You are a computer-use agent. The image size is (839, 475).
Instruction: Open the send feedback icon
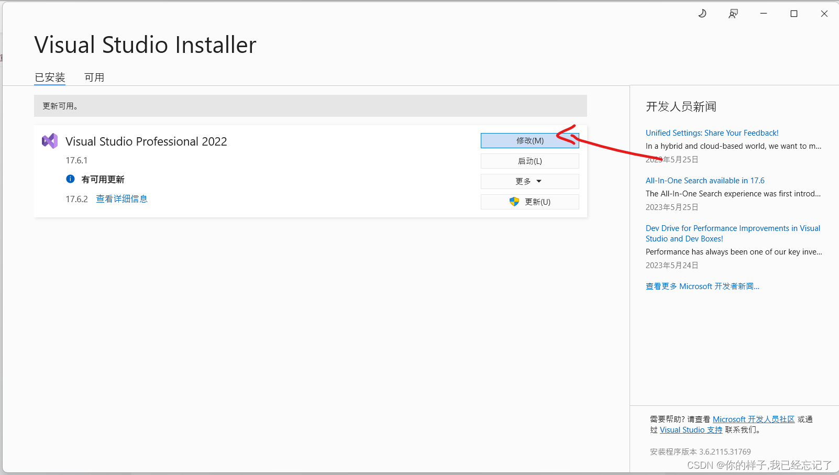(x=733, y=14)
